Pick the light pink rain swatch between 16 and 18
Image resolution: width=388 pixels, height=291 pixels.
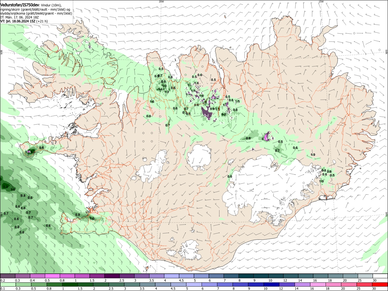[x=318, y=285]
